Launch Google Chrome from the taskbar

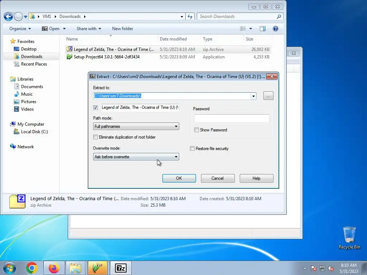click(x=32, y=268)
